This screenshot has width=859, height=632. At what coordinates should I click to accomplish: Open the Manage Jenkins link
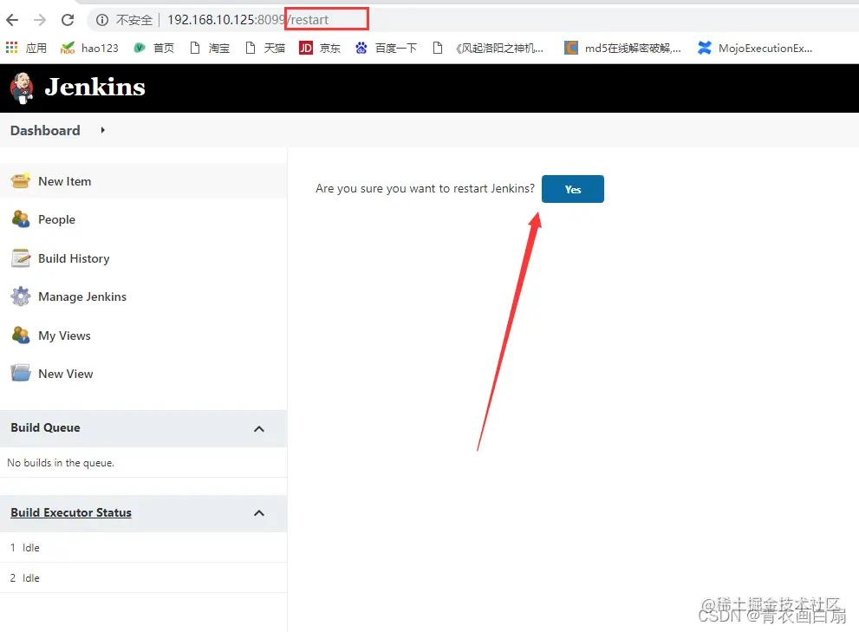pyautogui.click(x=82, y=296)
